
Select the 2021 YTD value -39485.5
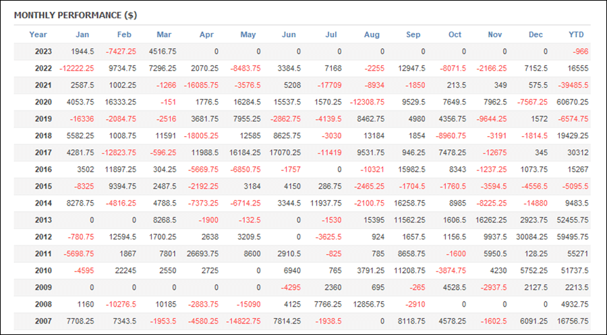573,85
